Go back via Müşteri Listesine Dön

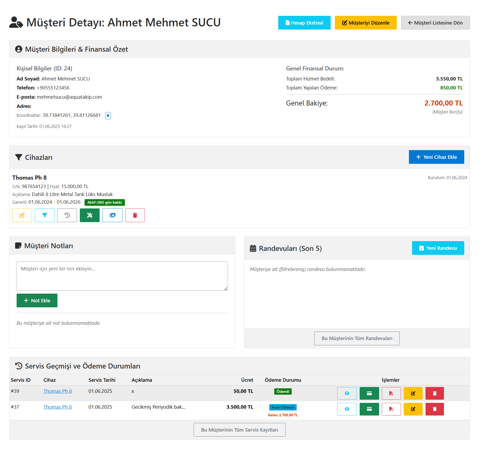coord(435,23)
